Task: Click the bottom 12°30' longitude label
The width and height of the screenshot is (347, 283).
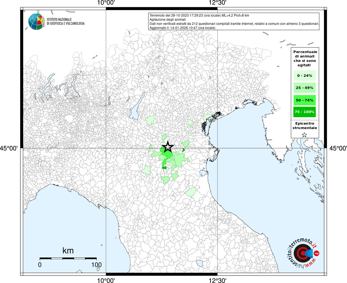Action: pyautogui.click(x=217, y=280)
